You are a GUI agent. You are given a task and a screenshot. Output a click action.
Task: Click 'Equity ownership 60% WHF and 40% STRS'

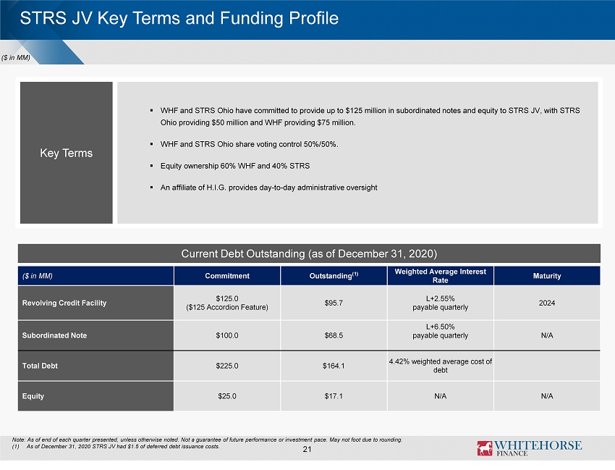pyautogui.click(x=235, y=166)
